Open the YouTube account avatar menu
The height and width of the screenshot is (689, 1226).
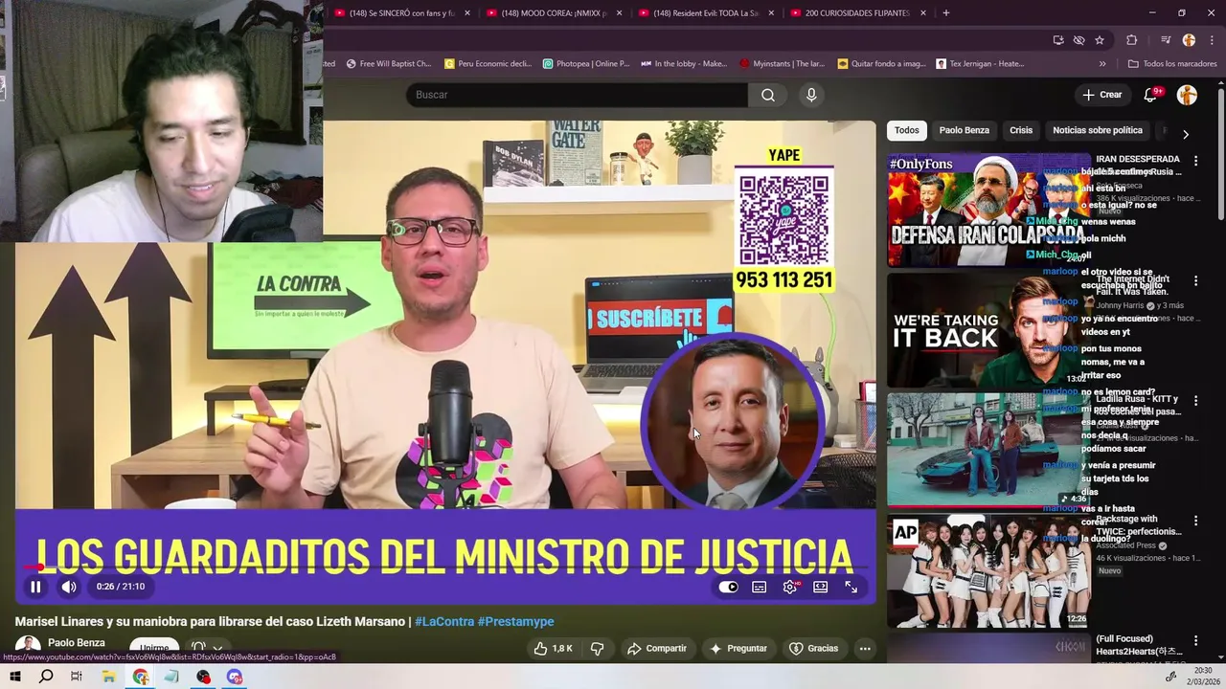pos(1187,95)
